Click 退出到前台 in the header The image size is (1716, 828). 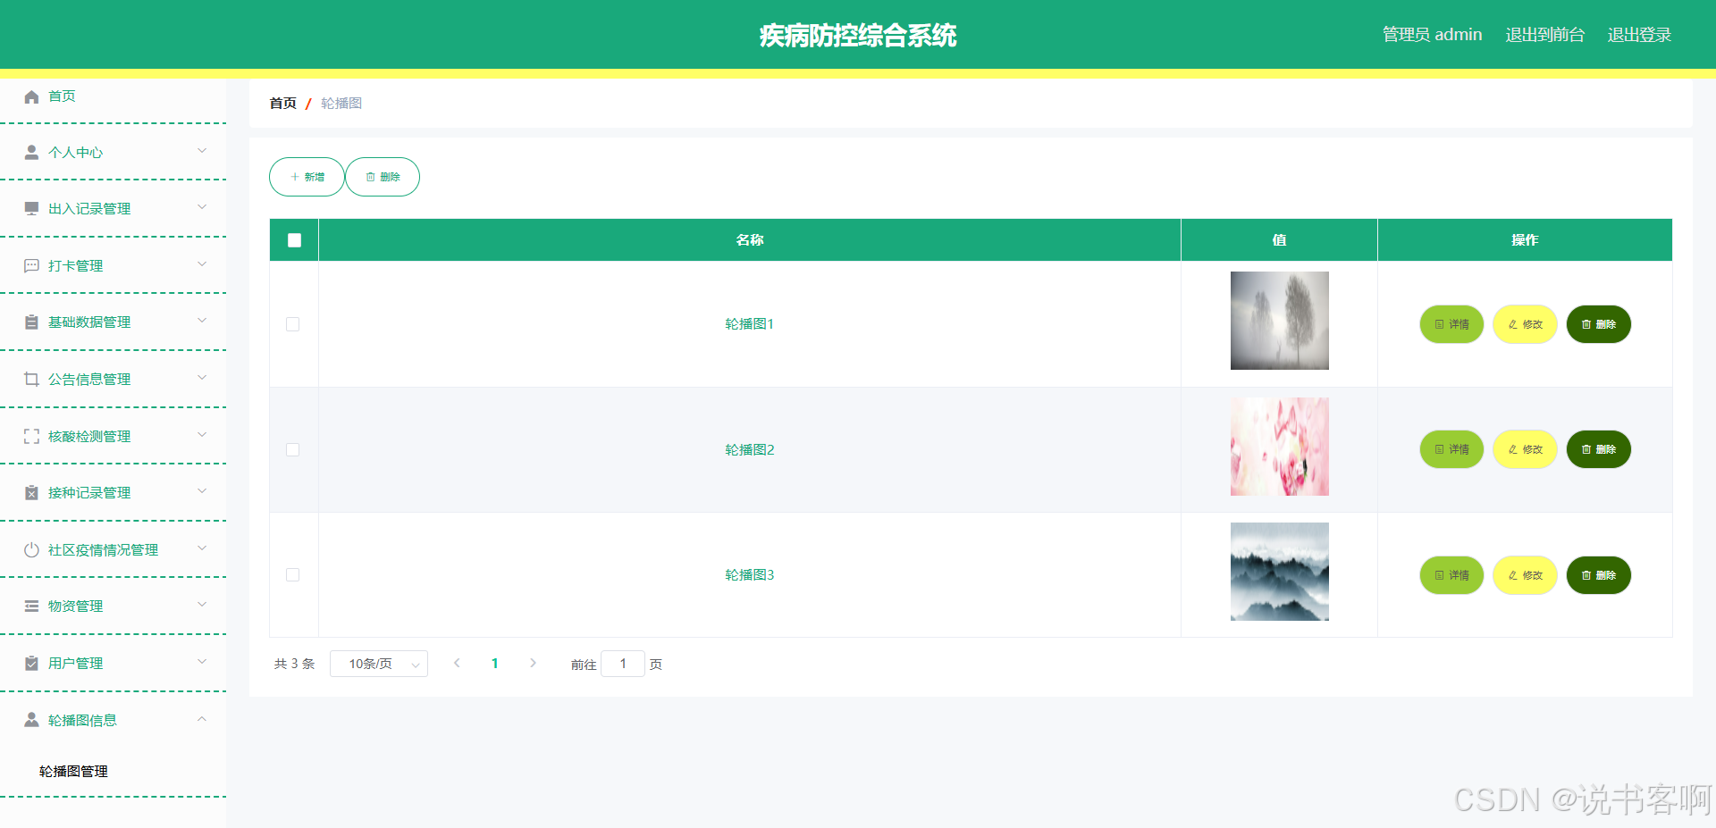point(1544,35)
